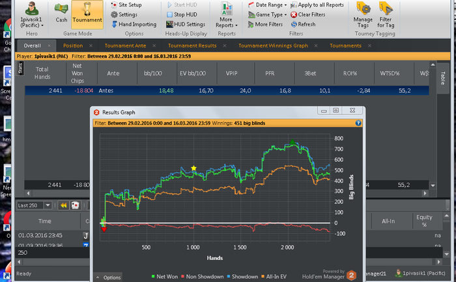Open the 1pivasik1 (Pacific) hero selector

[32, 15]
